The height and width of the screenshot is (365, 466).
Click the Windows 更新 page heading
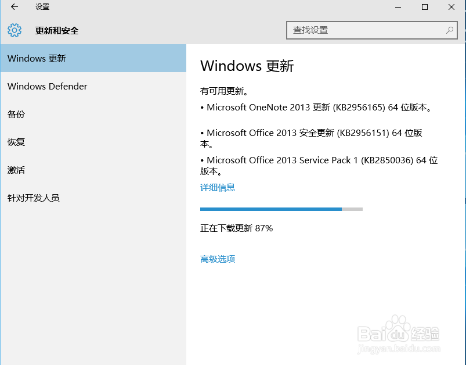coord(246,66)
